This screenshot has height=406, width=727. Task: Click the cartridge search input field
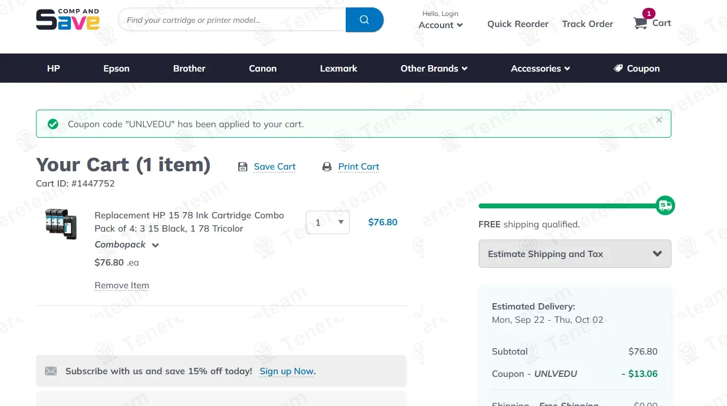pyautogui.click(x=233, y=20)
